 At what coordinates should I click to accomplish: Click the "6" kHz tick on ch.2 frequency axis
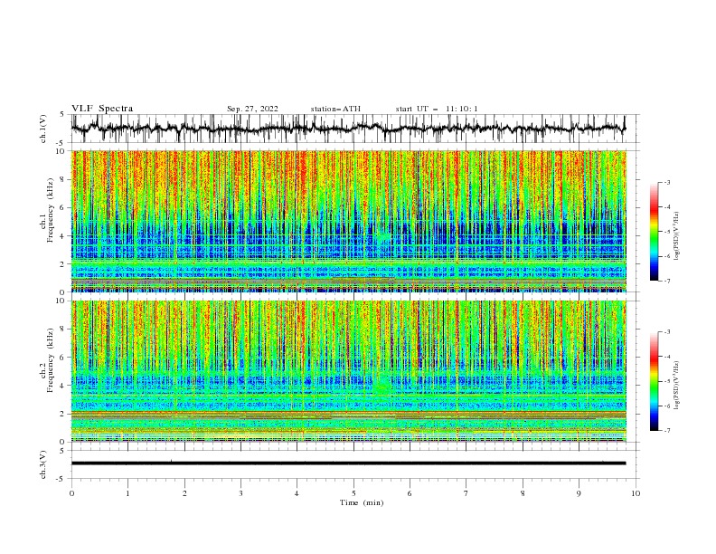(62, 358)
